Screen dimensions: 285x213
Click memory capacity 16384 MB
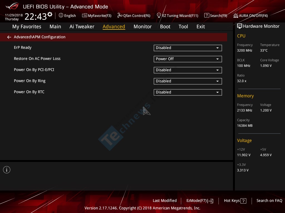245,126
